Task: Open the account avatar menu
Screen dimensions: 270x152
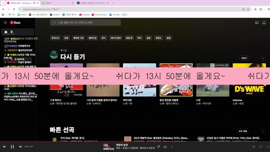Action: pyautogui.click(x=264, y=22)
